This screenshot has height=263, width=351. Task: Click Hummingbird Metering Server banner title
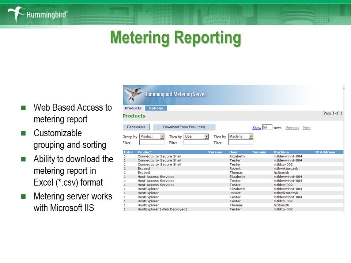(x=175, y=94)
